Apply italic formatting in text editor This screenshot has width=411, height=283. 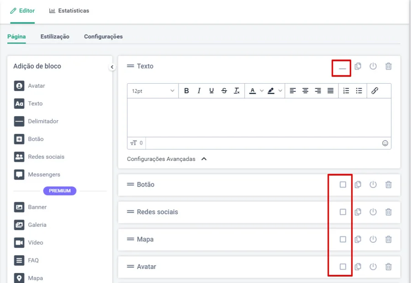199,91
